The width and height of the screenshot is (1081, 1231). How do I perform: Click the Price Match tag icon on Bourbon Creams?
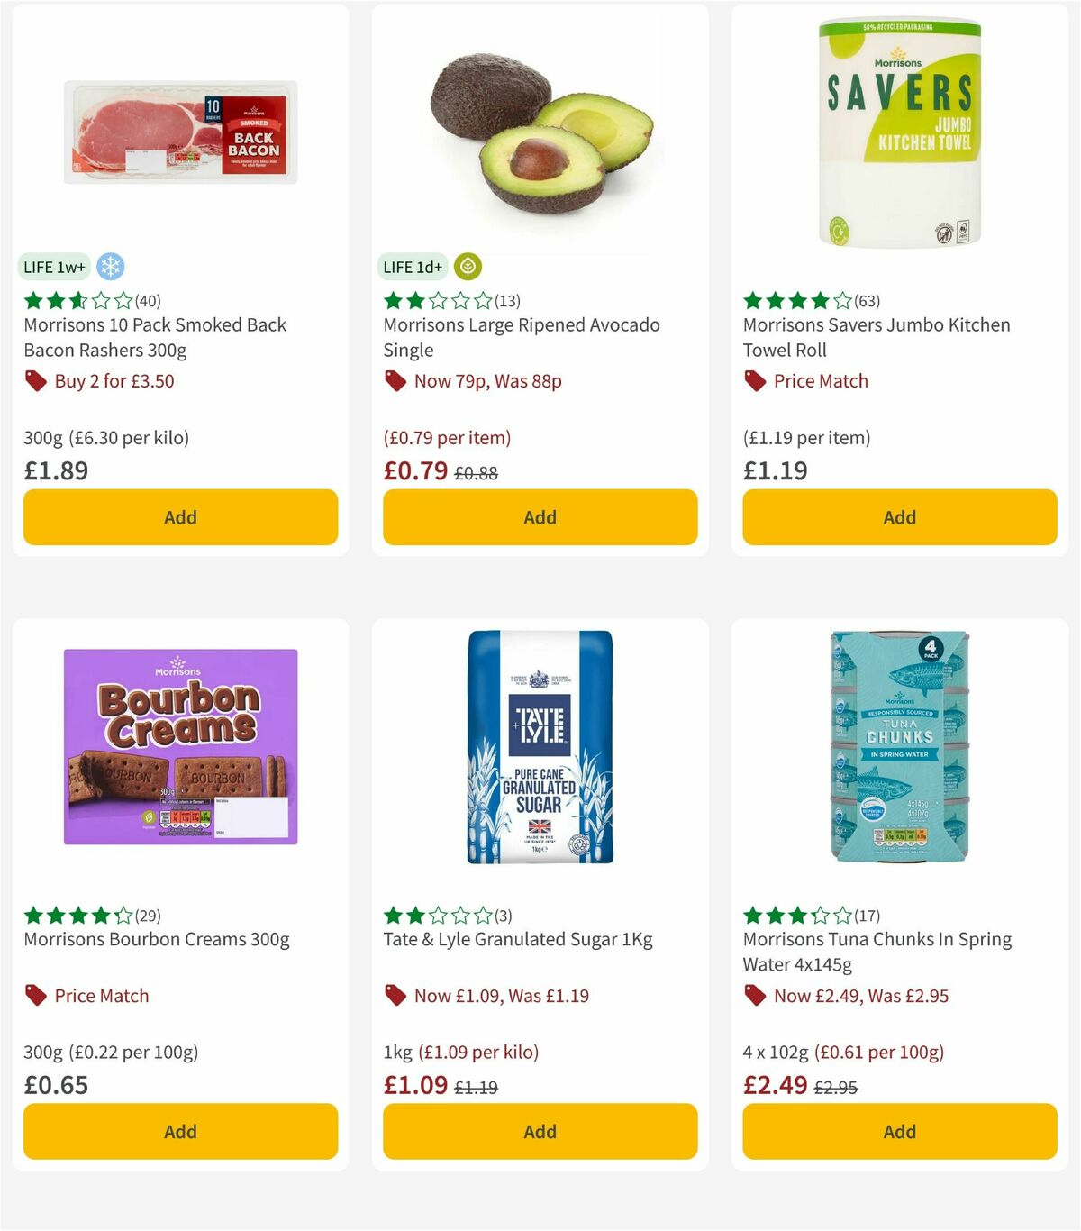tap(34, 996)
